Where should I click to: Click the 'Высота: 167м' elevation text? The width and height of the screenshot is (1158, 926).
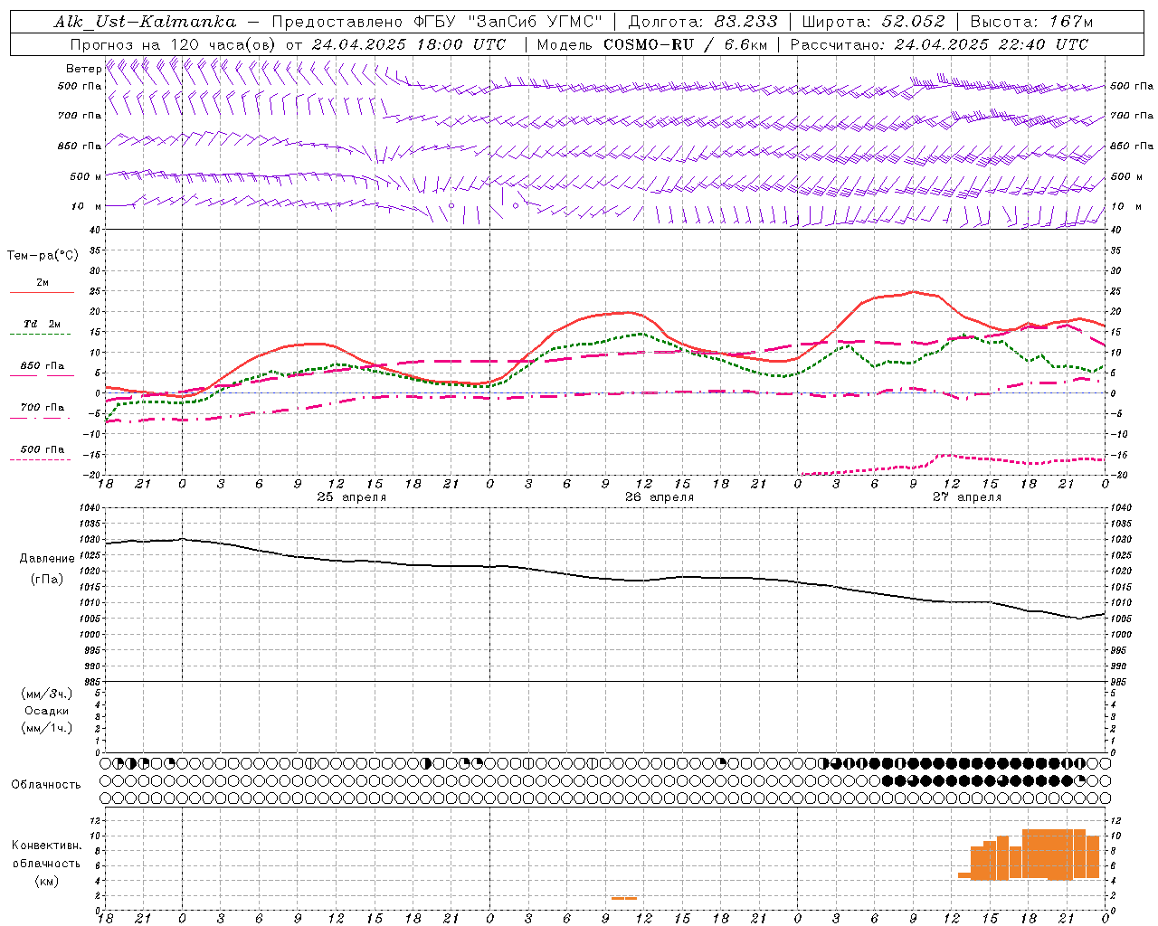(x=1031, y=22)
